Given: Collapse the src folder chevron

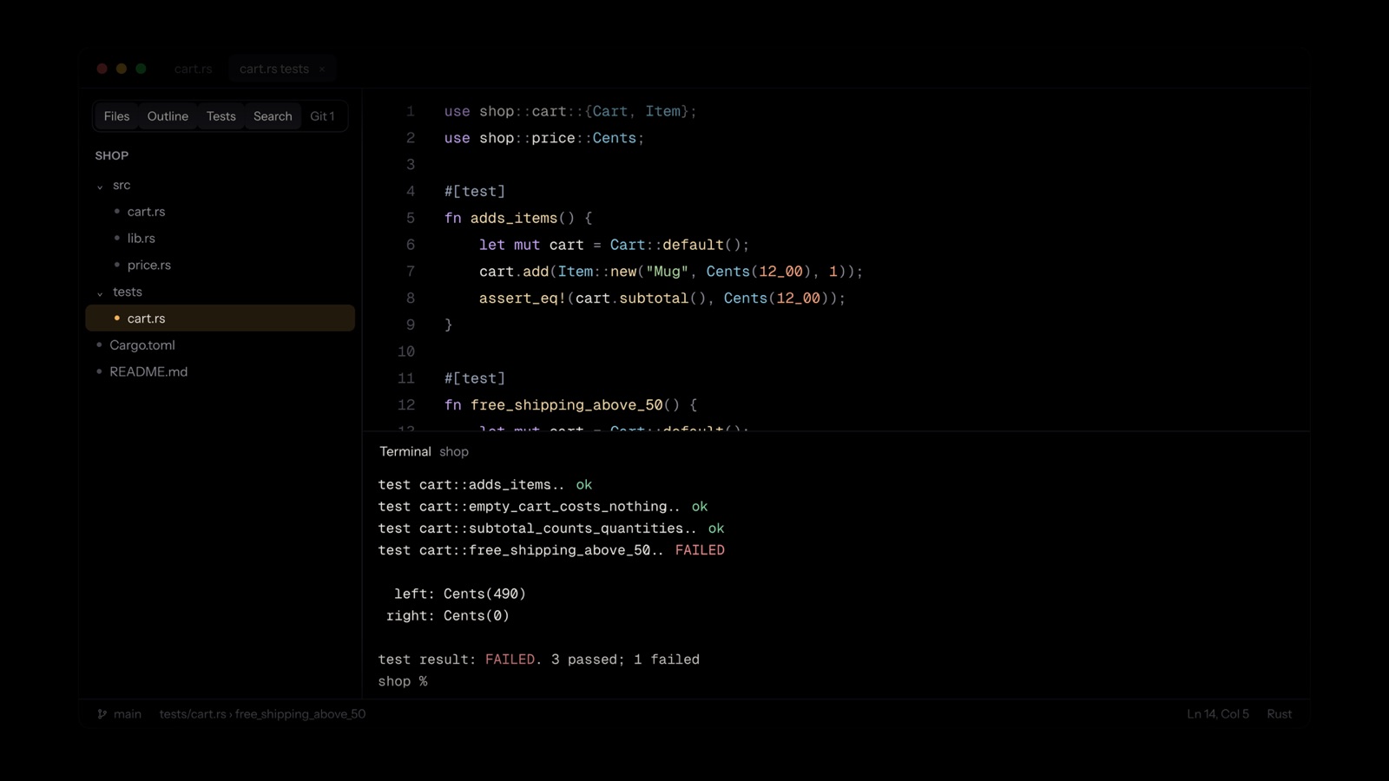Looking at the screenshot, I should pos(100,186).
